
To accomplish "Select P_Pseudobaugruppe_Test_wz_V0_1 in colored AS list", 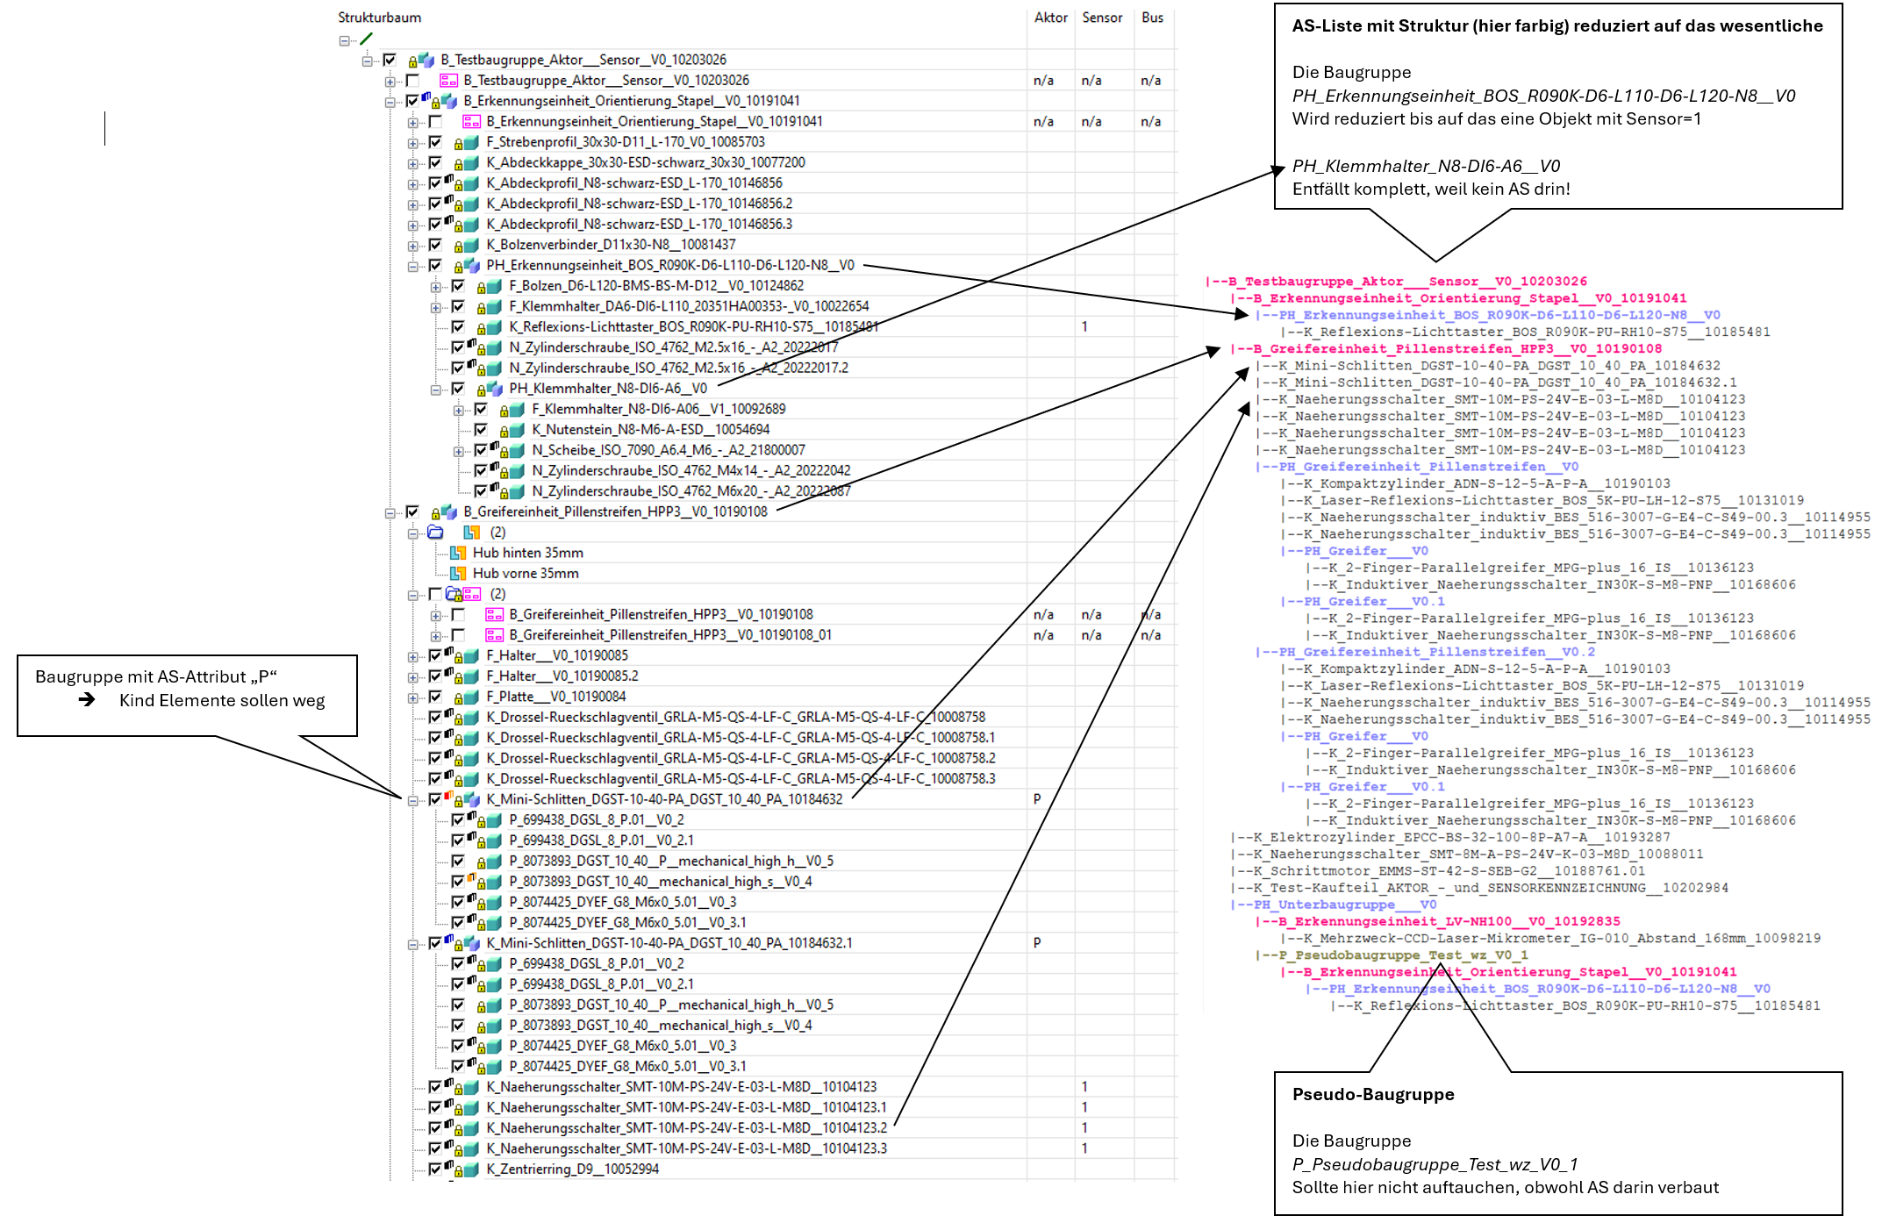I will click(1402, 955).
